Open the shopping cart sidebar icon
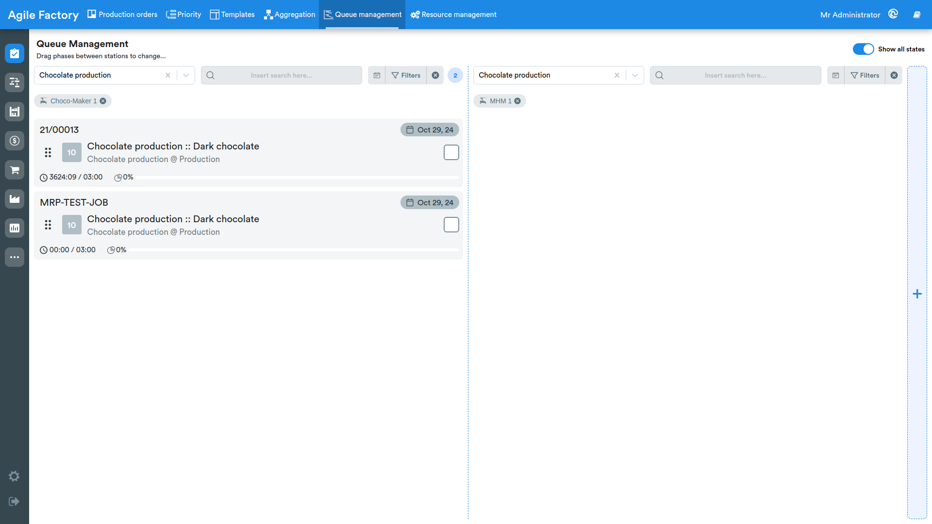Image resolution: width=932 pixels, height=524 pixels. pos(15,170)
